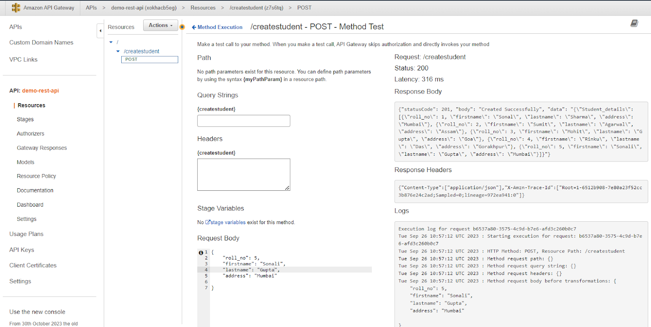The width and height of the screenshot is (651, 327).
Task: Select Resources in the API sidebar menu
Action: (31, 105)
